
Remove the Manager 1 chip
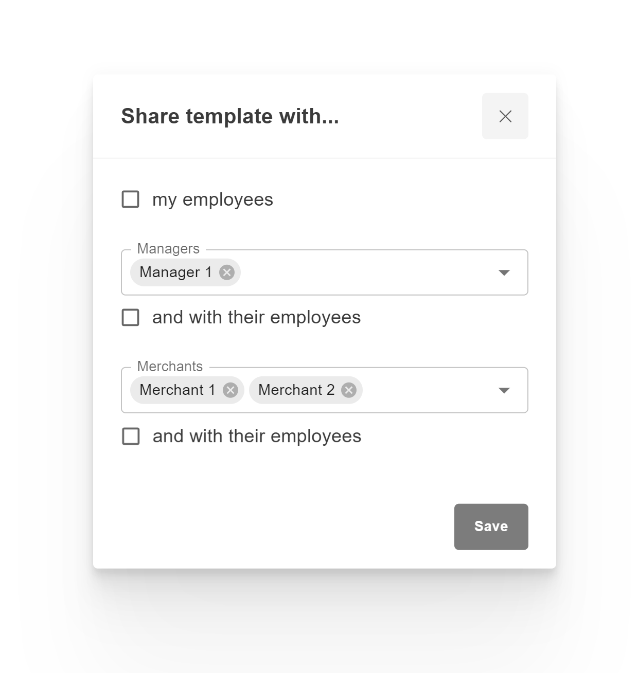click(227, 272)
